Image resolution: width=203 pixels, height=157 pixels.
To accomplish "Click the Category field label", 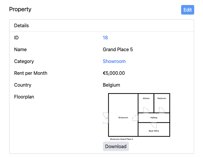I will [x=24, y=61].
